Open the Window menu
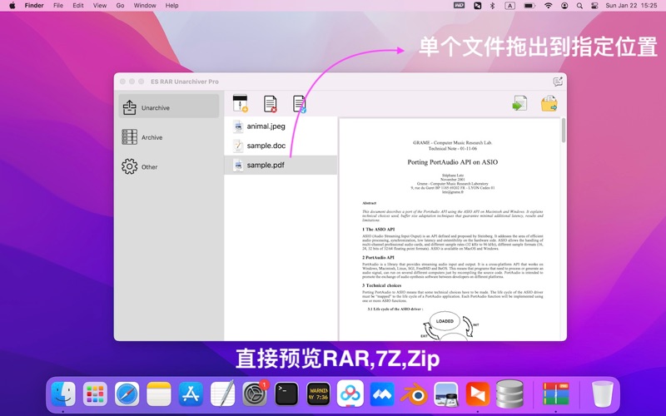The image size is (666, 416). pos(145,6)
